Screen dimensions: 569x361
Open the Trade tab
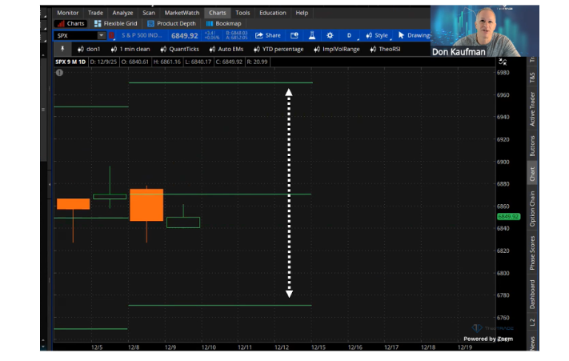click(95, 13)
